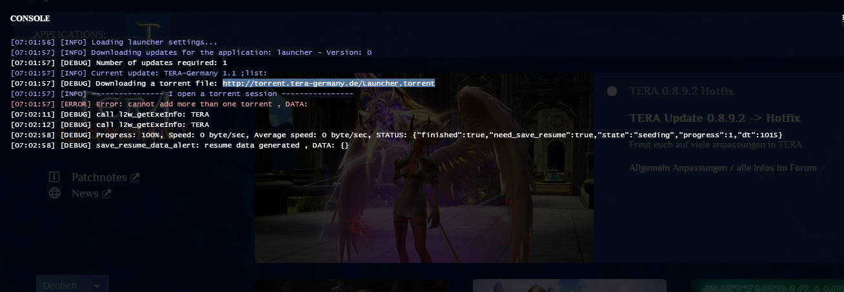The width and height of the screenshot is (844, 292).
Task: Click the info icon beside Patchnotes
Action: coord(55,177)
